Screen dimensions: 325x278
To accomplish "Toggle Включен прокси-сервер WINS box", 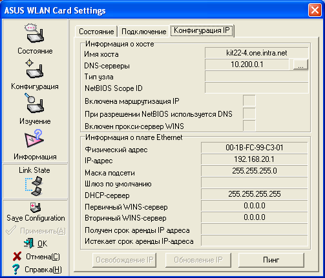I will (x=249, y=126).
